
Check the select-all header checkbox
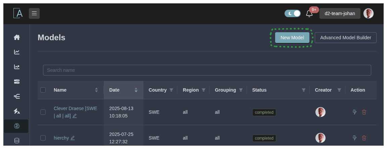43,90
